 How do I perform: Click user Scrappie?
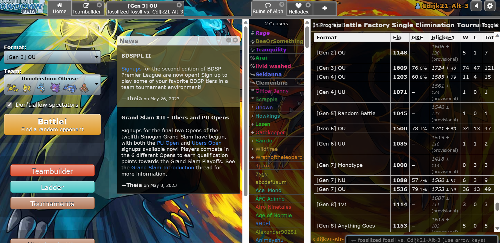pyautogui.click(x=276, y=99)
